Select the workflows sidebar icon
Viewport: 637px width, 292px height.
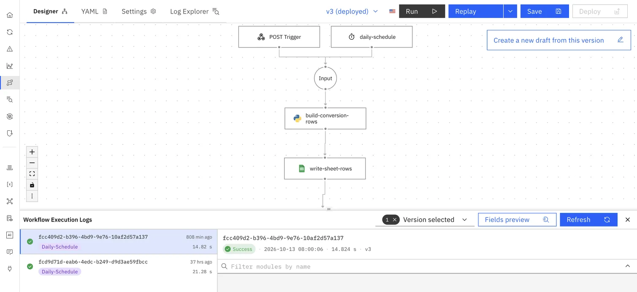(x=10, y=83)
